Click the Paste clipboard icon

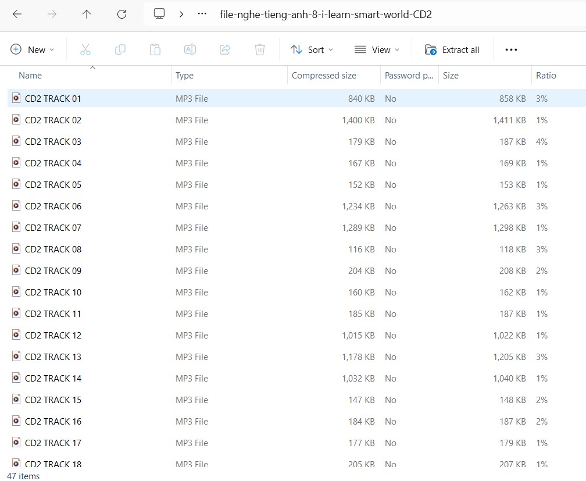pyautogui.click(x=155, y=49)
